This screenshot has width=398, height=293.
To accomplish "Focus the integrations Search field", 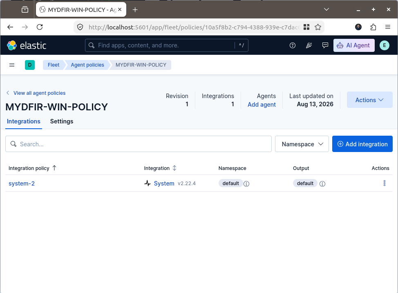I will pos(139,144).
